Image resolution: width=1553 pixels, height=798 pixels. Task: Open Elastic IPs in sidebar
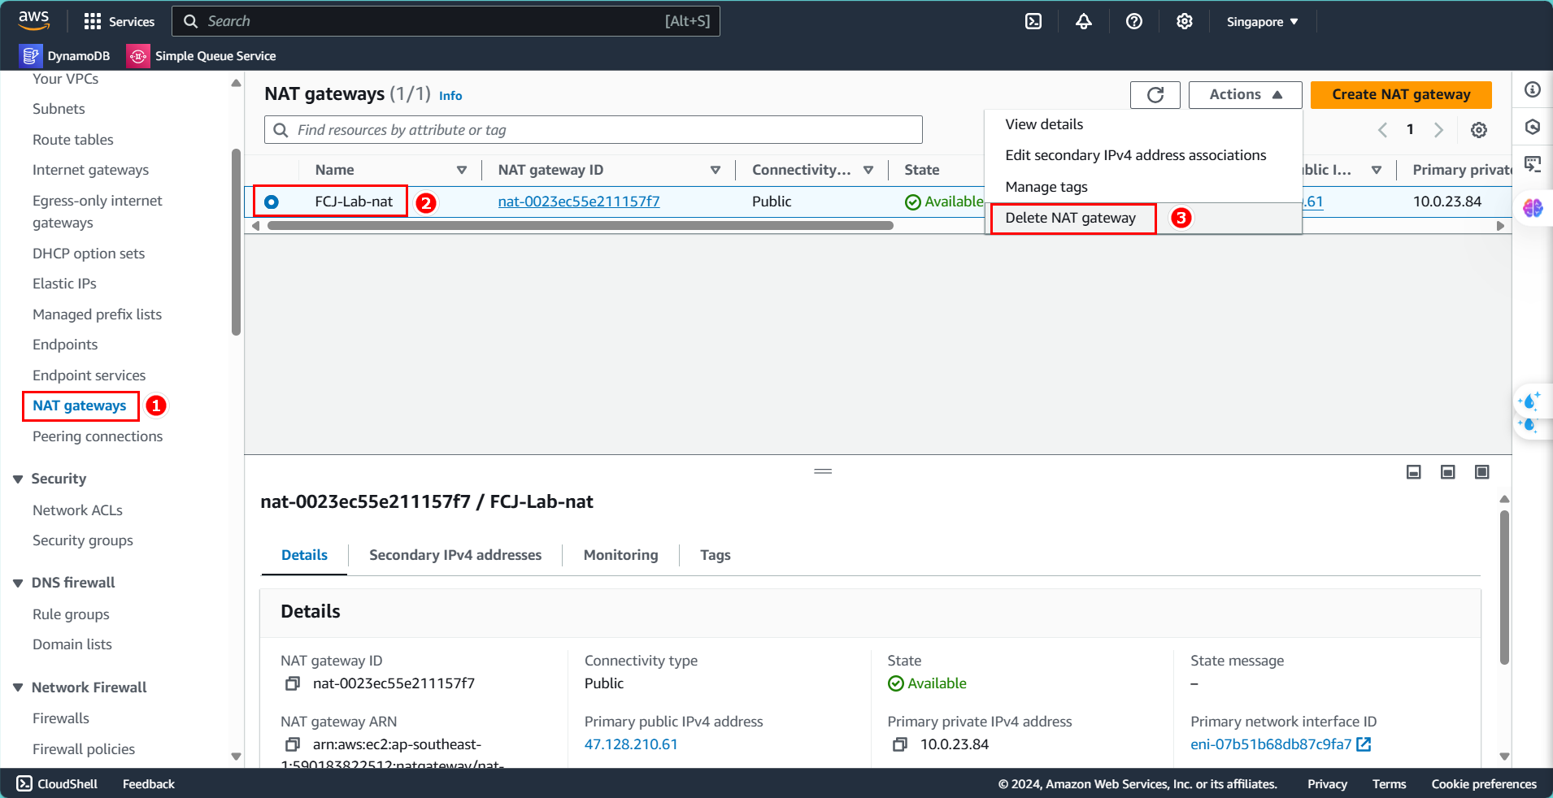tap(64, 284)
